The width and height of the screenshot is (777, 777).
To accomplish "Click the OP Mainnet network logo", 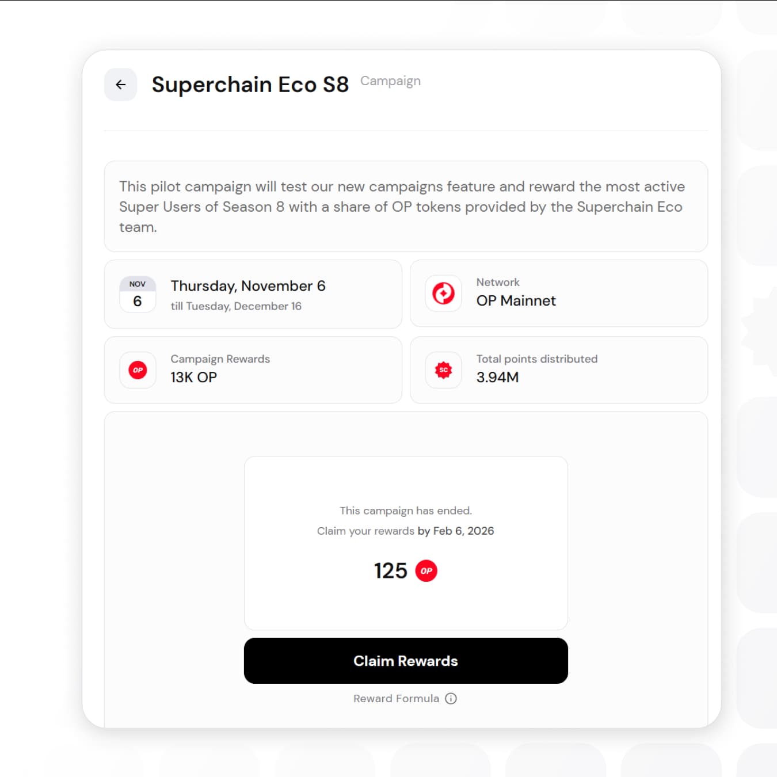I will click(x=443, y=294).
